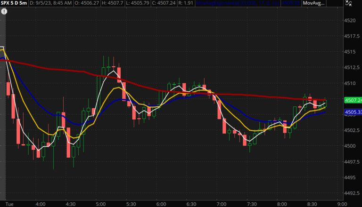Click the 4492.5 price axis label
The width and height of the screenshot is (362, 207).
352,193
